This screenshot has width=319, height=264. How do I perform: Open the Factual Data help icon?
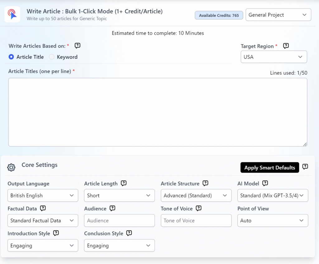tap(43, 208)
